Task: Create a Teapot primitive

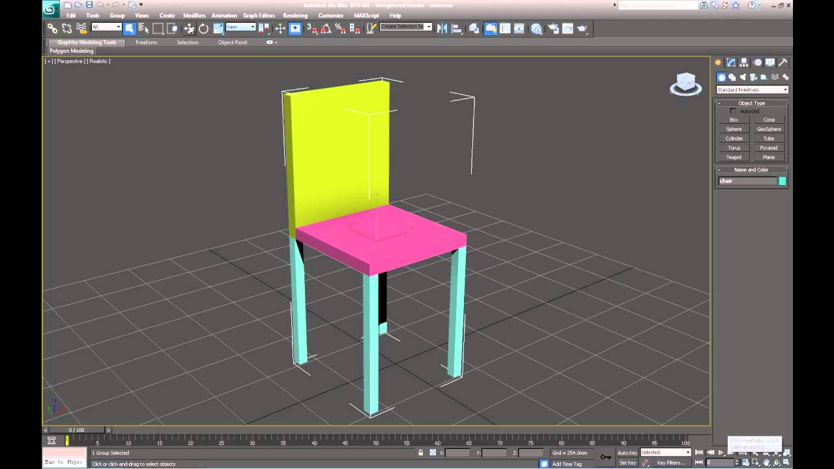Action: [734, 157]
